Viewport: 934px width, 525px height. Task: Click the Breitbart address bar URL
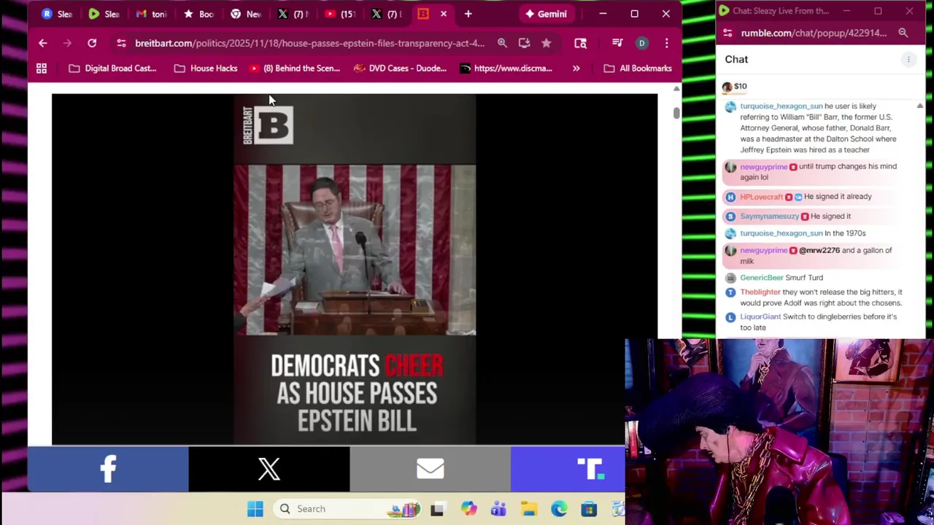(309, 43)
